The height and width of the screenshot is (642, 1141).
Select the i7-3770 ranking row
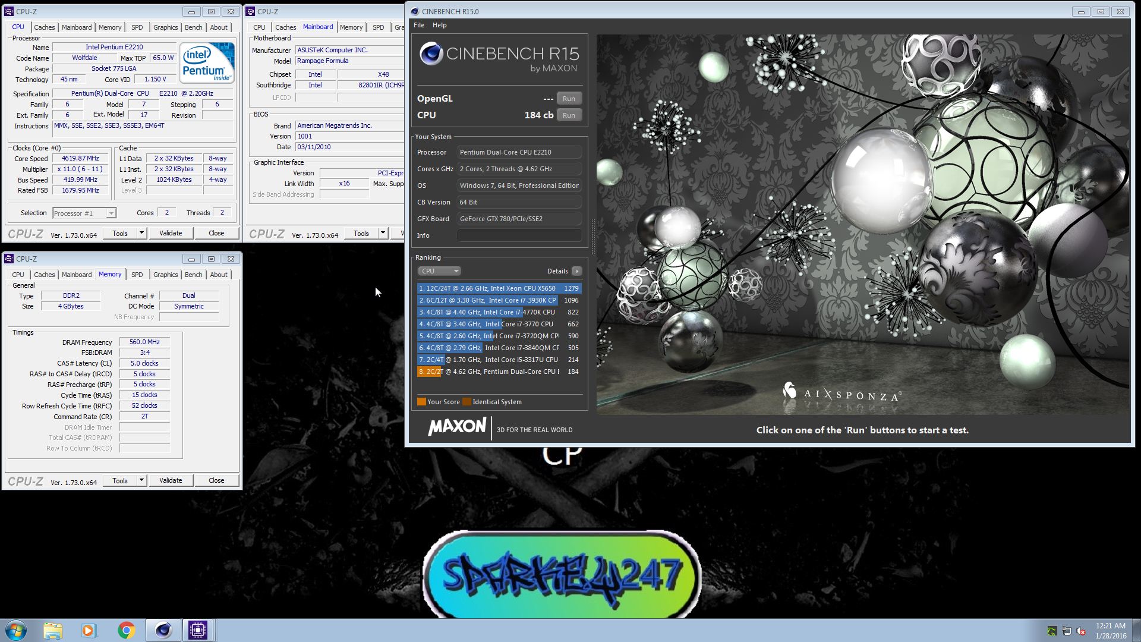click(x=499, y=324)
